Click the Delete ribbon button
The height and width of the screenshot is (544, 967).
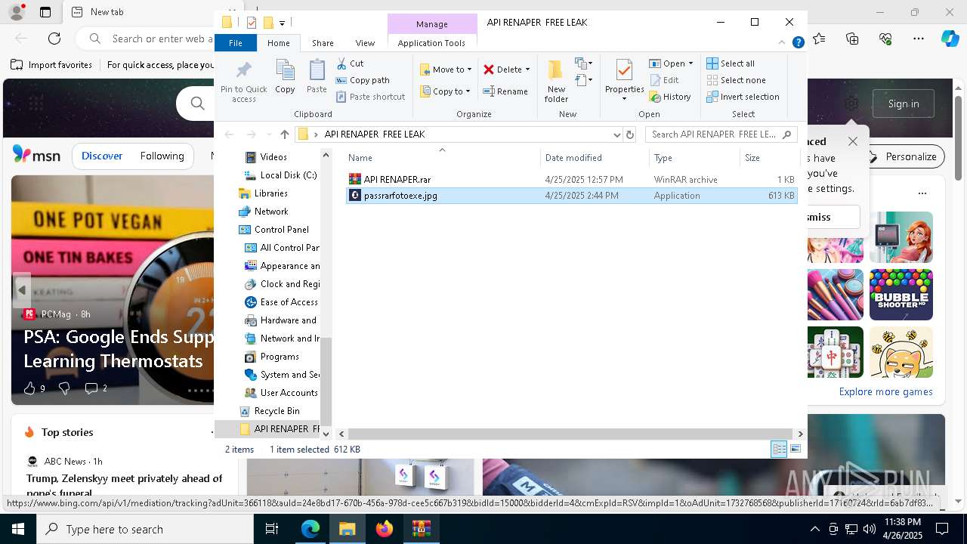click(x=502, y=70)
